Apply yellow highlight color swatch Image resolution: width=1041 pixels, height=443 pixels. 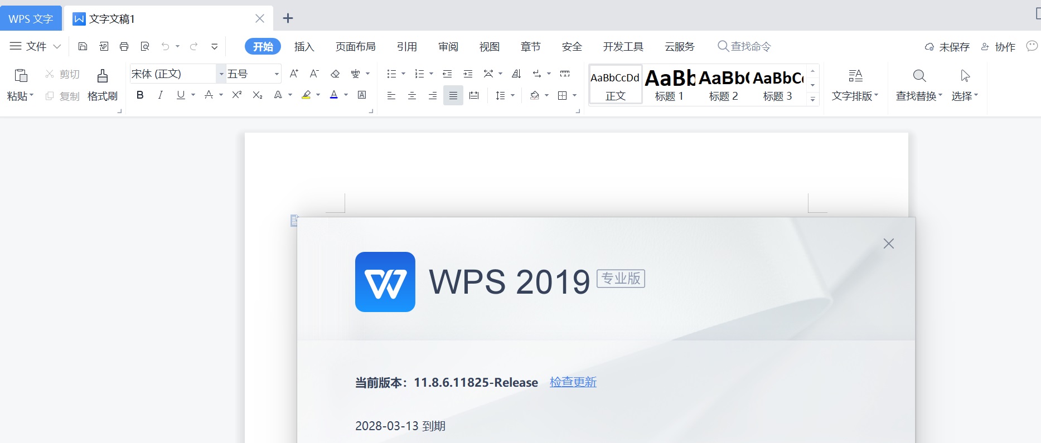pos(306,95)
